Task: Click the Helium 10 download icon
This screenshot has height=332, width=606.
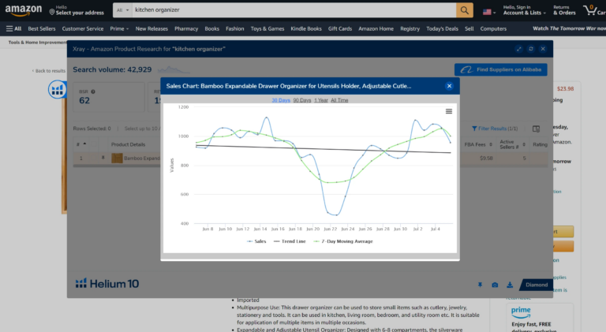Action: pyautogui.click(x=510, y=285)
